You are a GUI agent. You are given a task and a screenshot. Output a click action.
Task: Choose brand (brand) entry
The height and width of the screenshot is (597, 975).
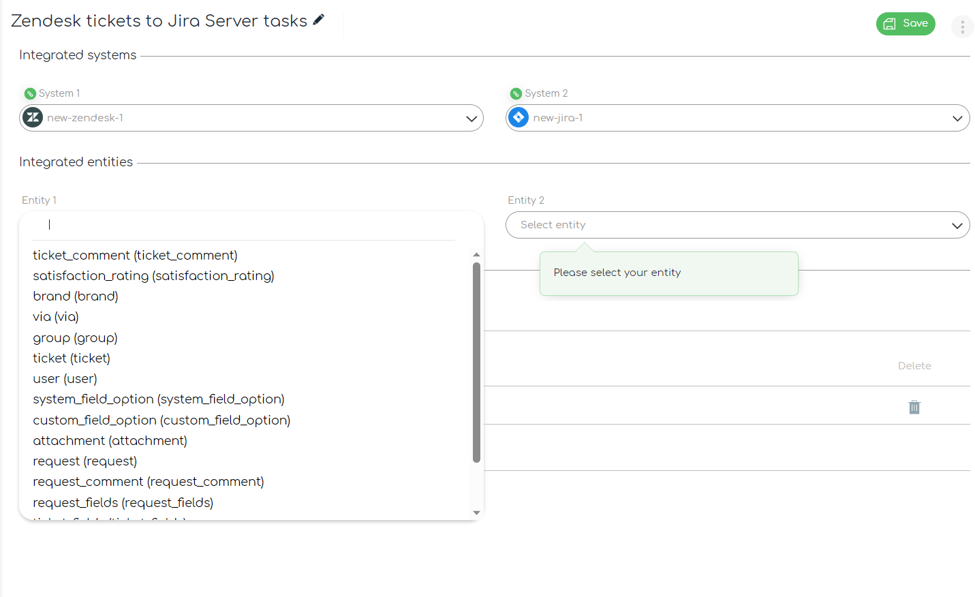click(75, 296)
